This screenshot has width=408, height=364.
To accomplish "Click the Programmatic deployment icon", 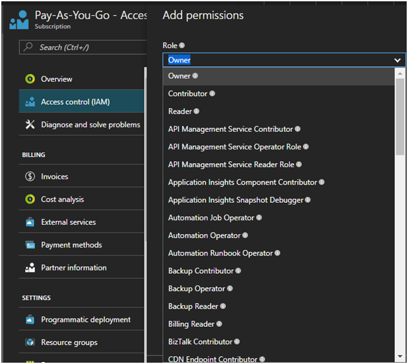I will tap(30, 319).
